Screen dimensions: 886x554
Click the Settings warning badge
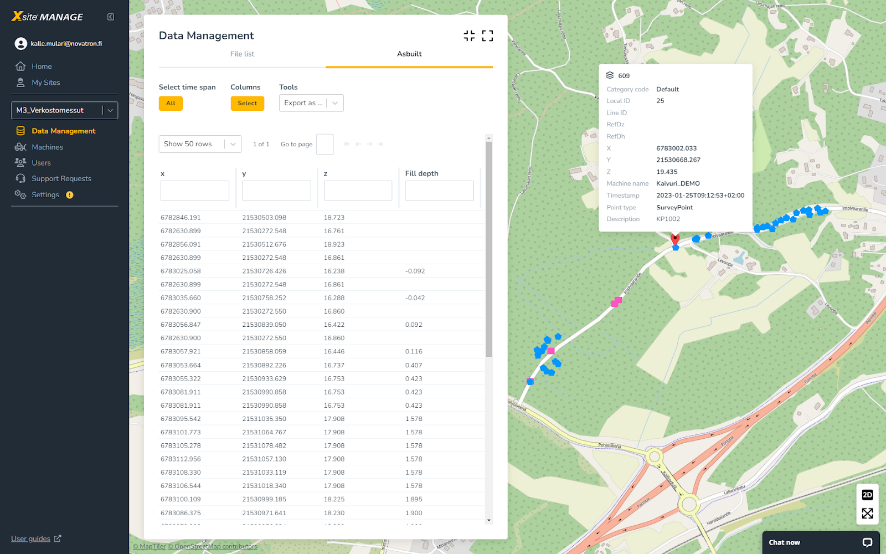click(x=70, y=195)
